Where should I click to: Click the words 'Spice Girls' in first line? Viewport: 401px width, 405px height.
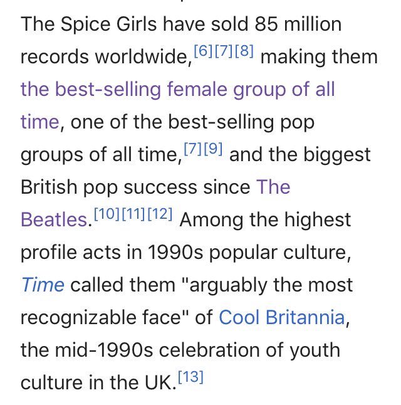[108, 24]
